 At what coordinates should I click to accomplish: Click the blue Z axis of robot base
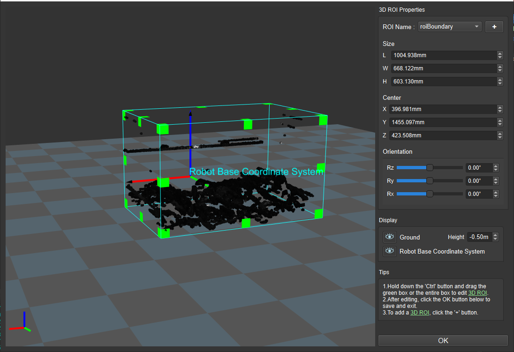pos(190,143)
